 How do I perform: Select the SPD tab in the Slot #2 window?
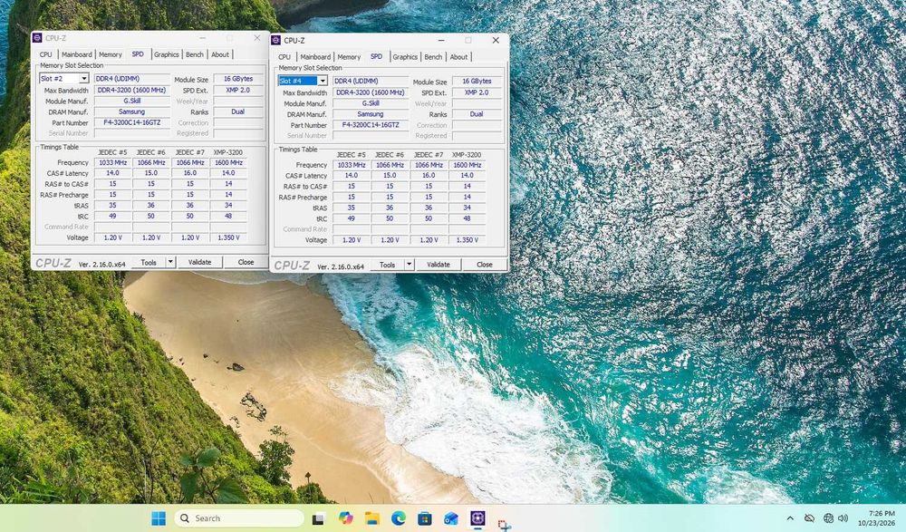point(138,53)
